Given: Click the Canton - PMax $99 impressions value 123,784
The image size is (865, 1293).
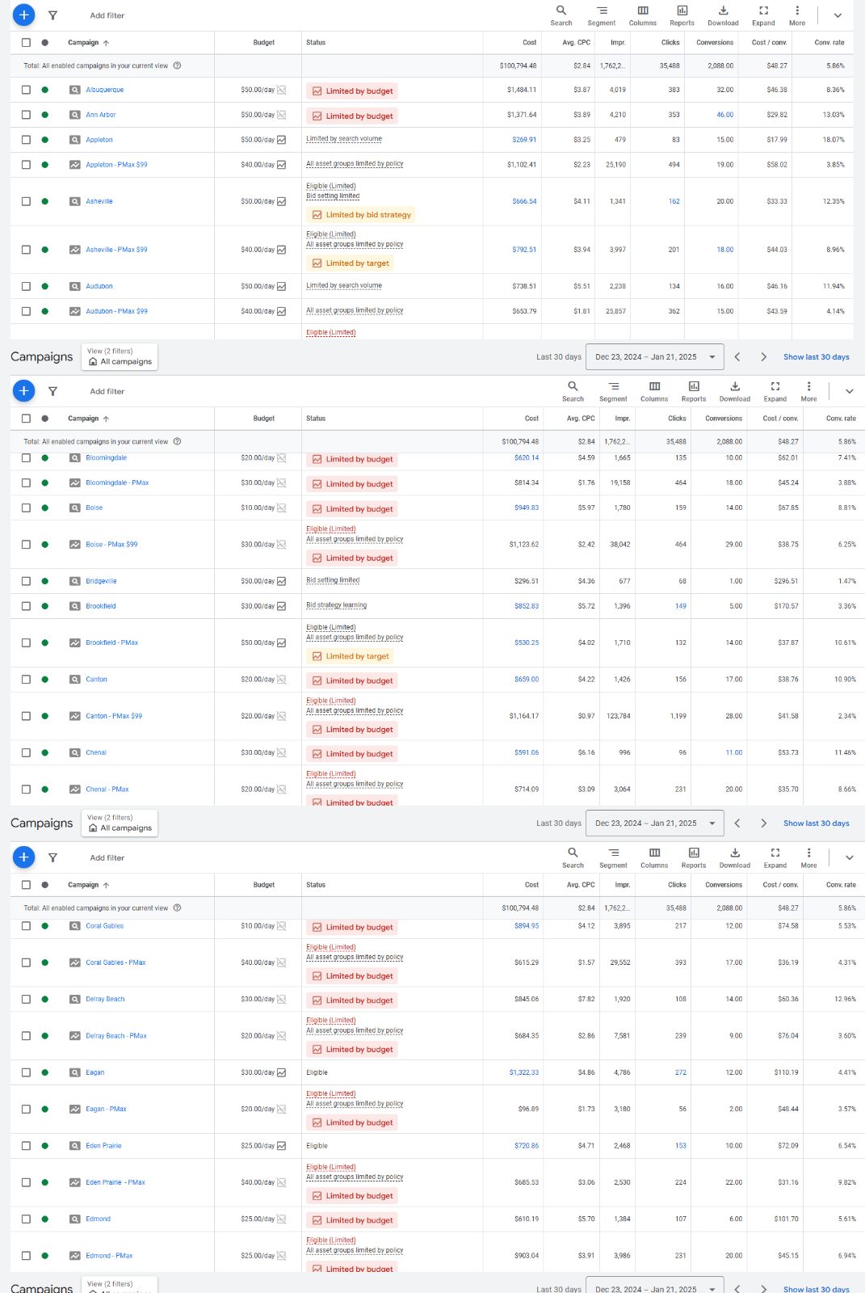Looking at the screenshot, I should (619, 716).
